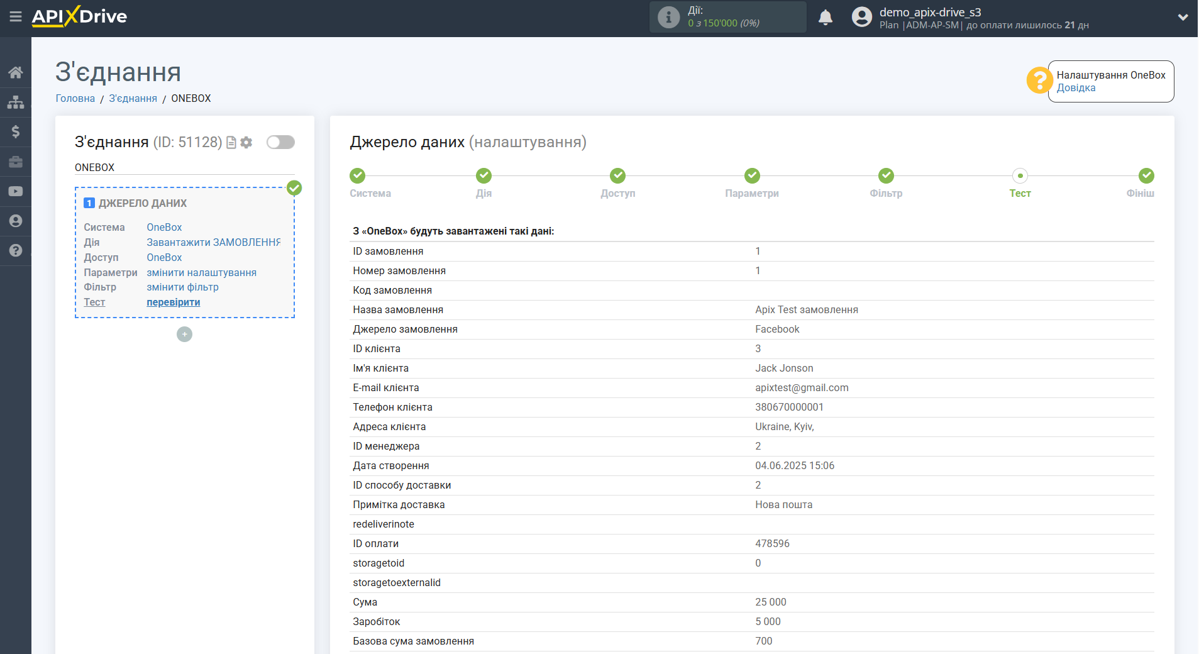This screenshot has width=1199, height=654.
Task: Click the ONEBOX connection name field
Action: point(184,167)
